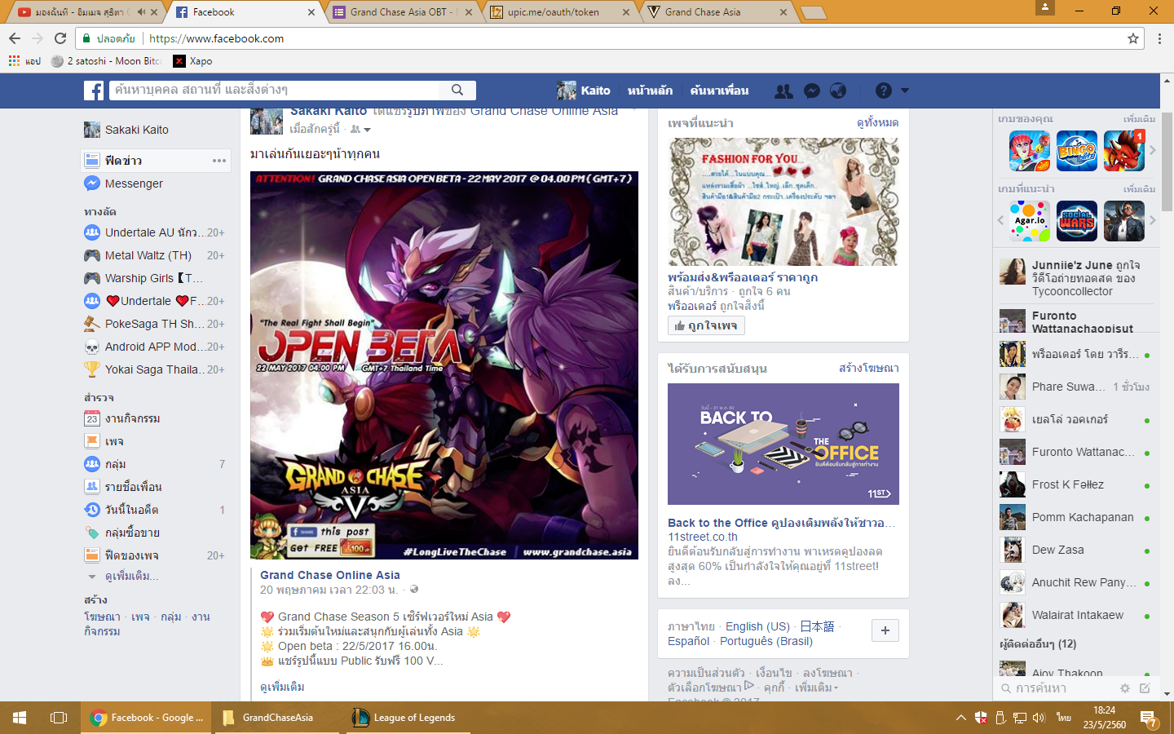
Task: Click the Facebook logo in the blue bar
Action: coord(94,91)
